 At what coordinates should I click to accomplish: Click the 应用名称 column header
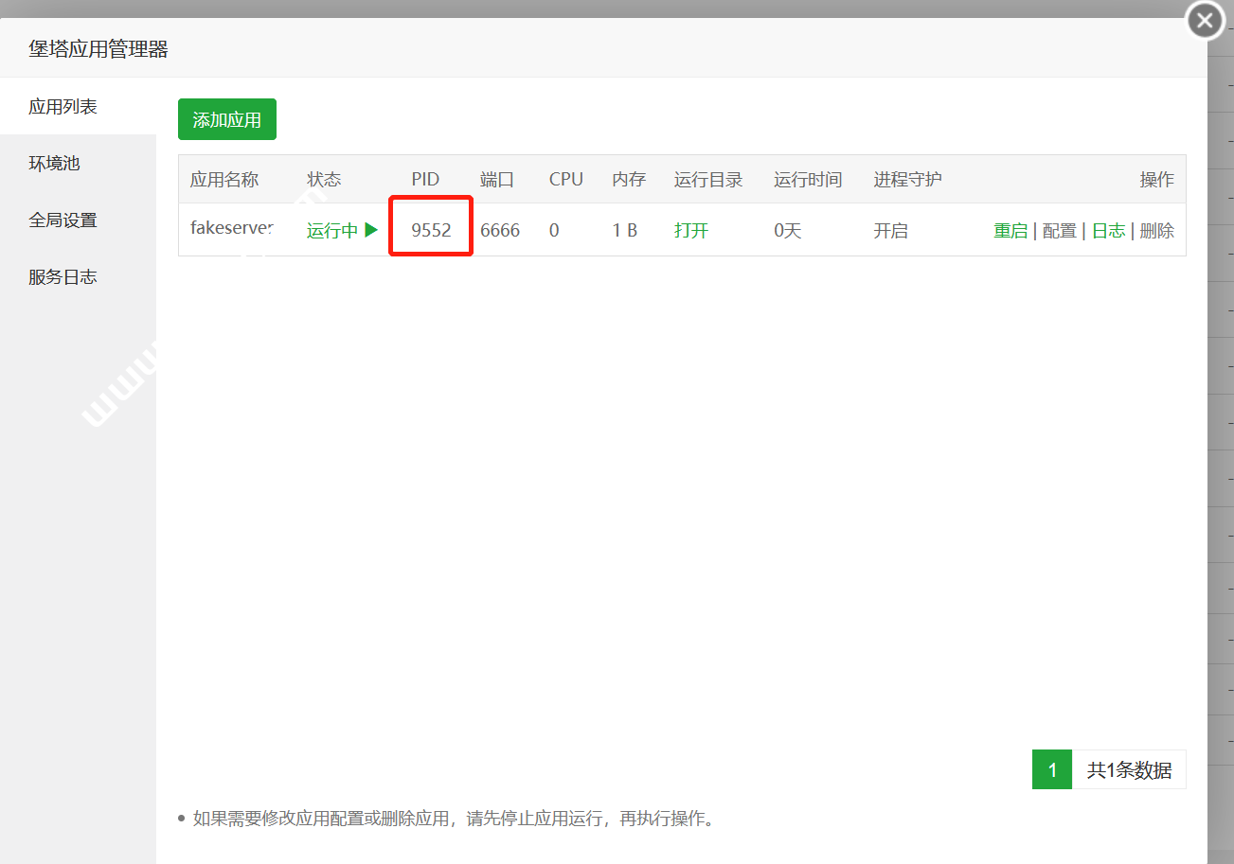tap(224, 180)
